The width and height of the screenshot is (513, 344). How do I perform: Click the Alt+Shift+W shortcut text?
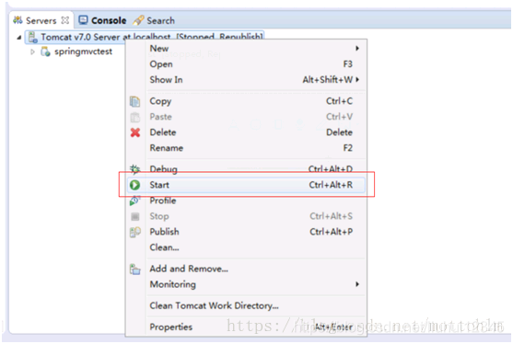point(328,80)
